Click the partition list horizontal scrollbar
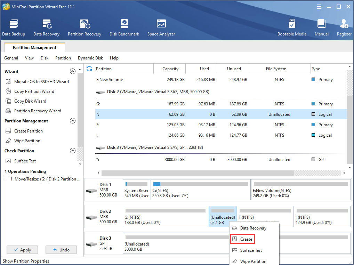The image size is (354, 265). tap(198, 173)
